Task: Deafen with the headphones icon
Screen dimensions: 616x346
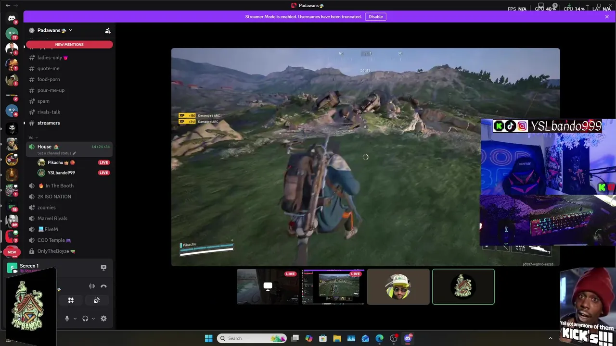Action: click(x=85, y=319)
